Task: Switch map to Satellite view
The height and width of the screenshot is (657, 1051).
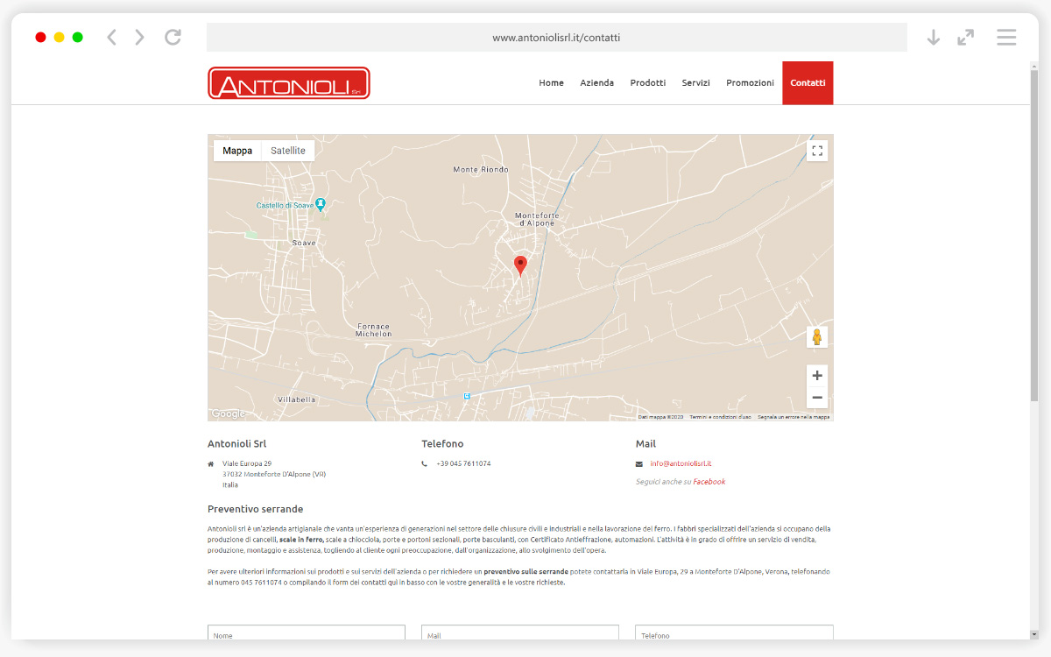Action: (287, 151)
